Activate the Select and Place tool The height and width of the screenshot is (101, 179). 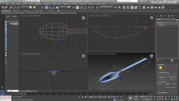57,8
